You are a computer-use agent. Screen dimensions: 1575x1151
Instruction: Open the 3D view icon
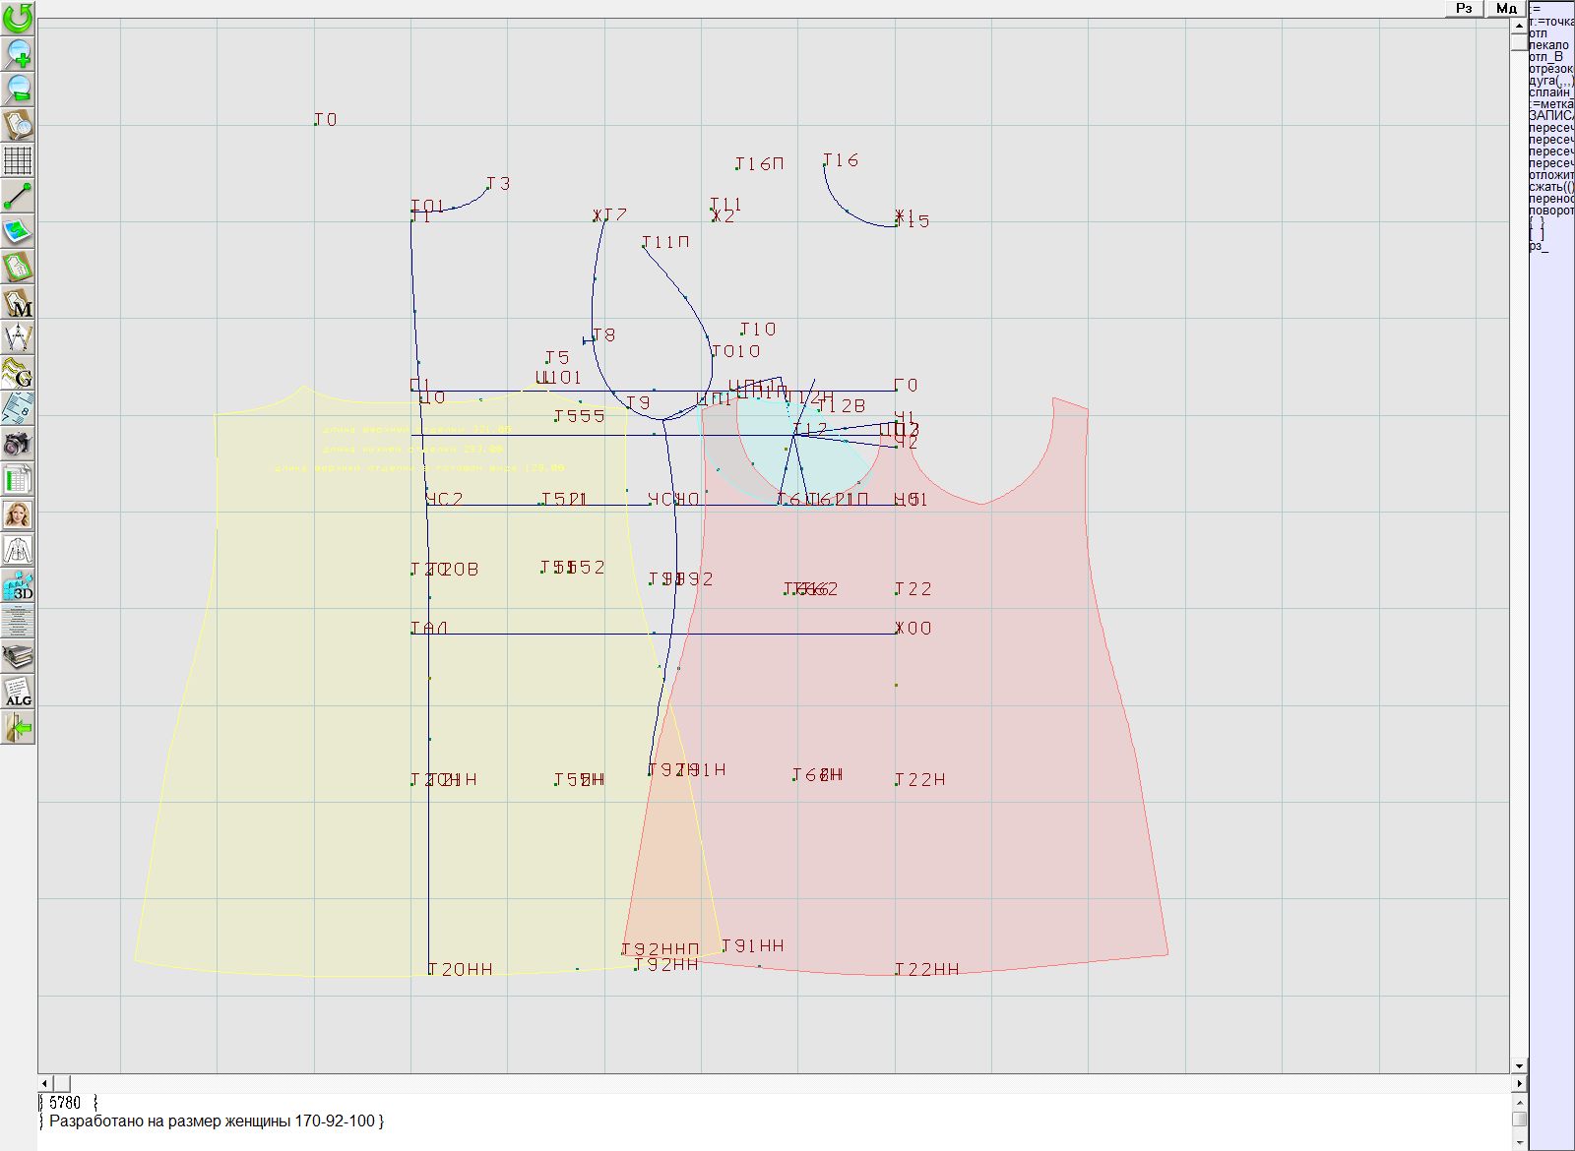point(18,586)
